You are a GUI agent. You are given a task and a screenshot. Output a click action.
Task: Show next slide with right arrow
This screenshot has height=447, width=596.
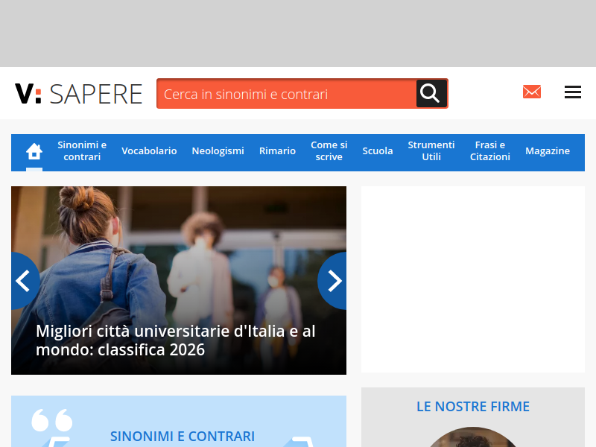[333, 281]
